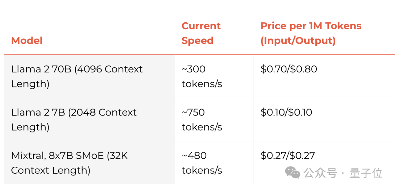The height and width of the screenshot is (189, 395).
Task: Select the Price per 1M Tokens header line
Action: click(311, 26)
